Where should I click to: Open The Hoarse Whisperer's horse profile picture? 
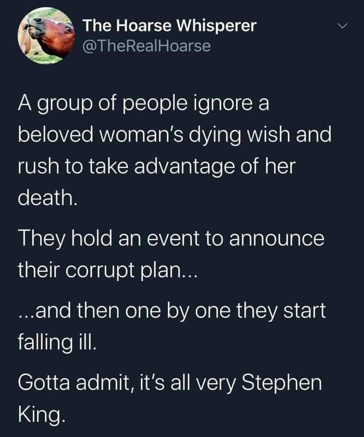(46, 36)
